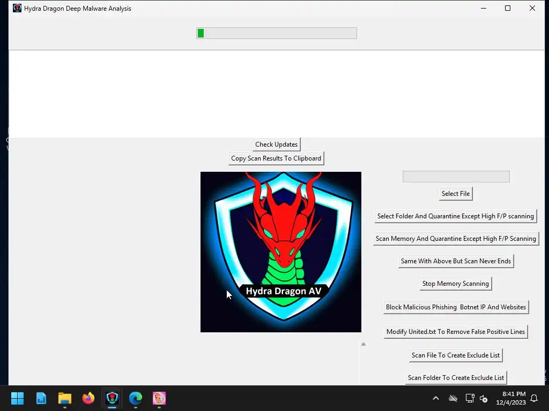Click the scan results text area
Image resolution: width=549 pixels, height=411 pixels.
point(277,94)
